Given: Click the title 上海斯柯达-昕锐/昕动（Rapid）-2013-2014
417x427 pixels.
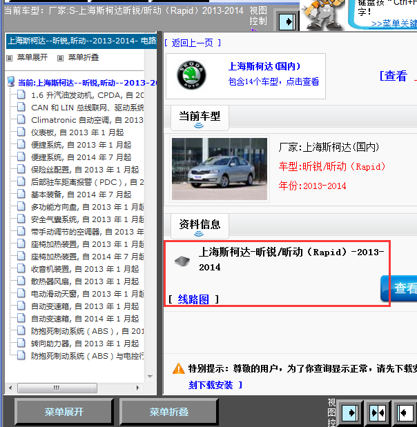Looking at the screenshot, I should [x=291, y=259].
